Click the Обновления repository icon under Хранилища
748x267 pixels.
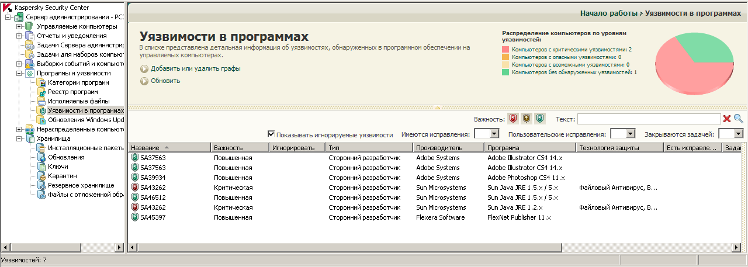(x=41, y=157)
